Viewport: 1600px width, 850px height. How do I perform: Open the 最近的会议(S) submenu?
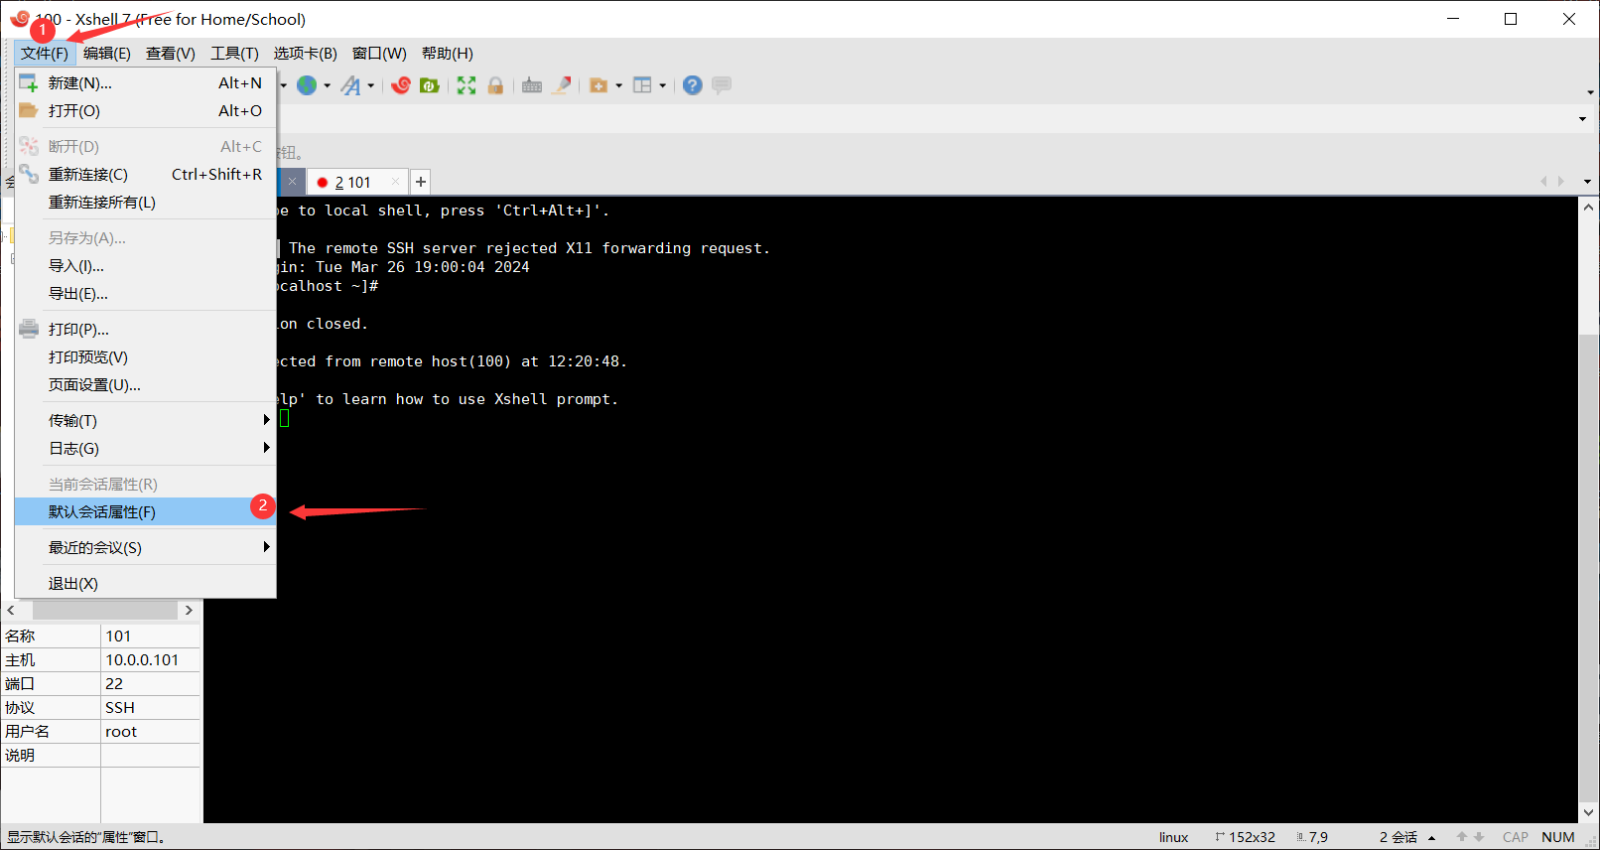click(x=145, y=547)
